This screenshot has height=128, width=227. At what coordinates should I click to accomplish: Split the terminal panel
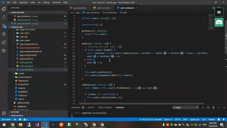click(x=208, y=107)
